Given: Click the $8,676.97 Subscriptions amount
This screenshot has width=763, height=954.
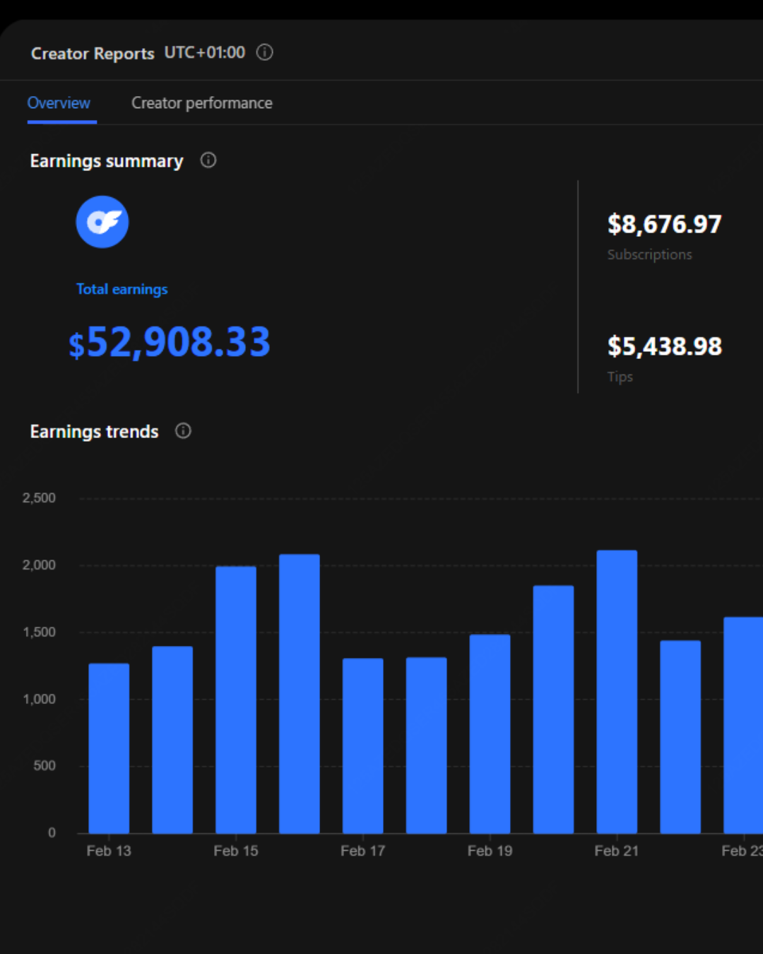Looking at the screenshot, I should coord(664,225).
